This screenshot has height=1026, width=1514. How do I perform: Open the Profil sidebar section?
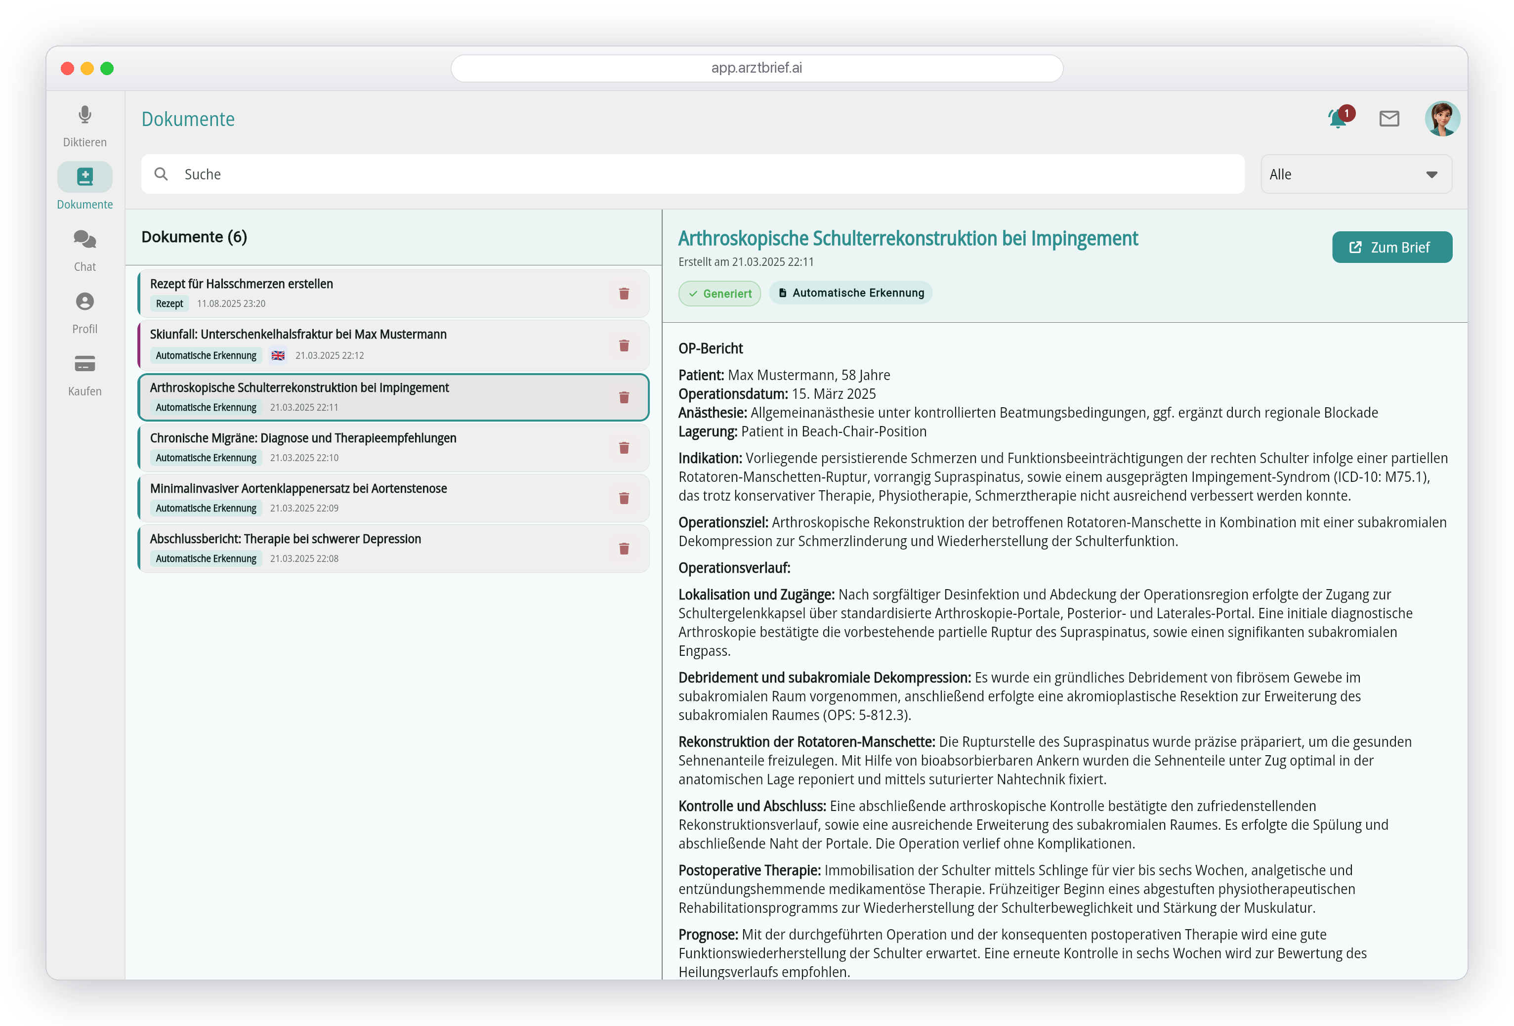click(x=84, y=313)
